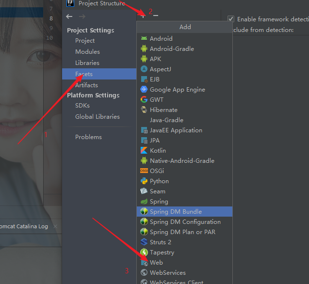
Task: Choose Android from the Add menu
Action: click(184, 38)
